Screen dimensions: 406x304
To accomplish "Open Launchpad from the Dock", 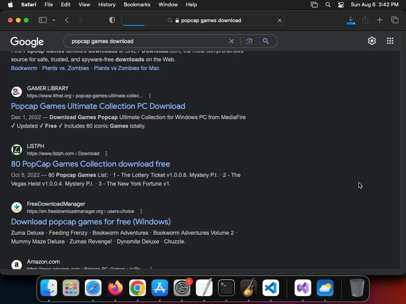I will 71,288.
